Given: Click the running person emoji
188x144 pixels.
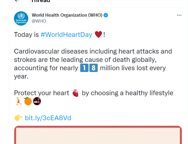Looking at the screenshot, I should (18, 101).
